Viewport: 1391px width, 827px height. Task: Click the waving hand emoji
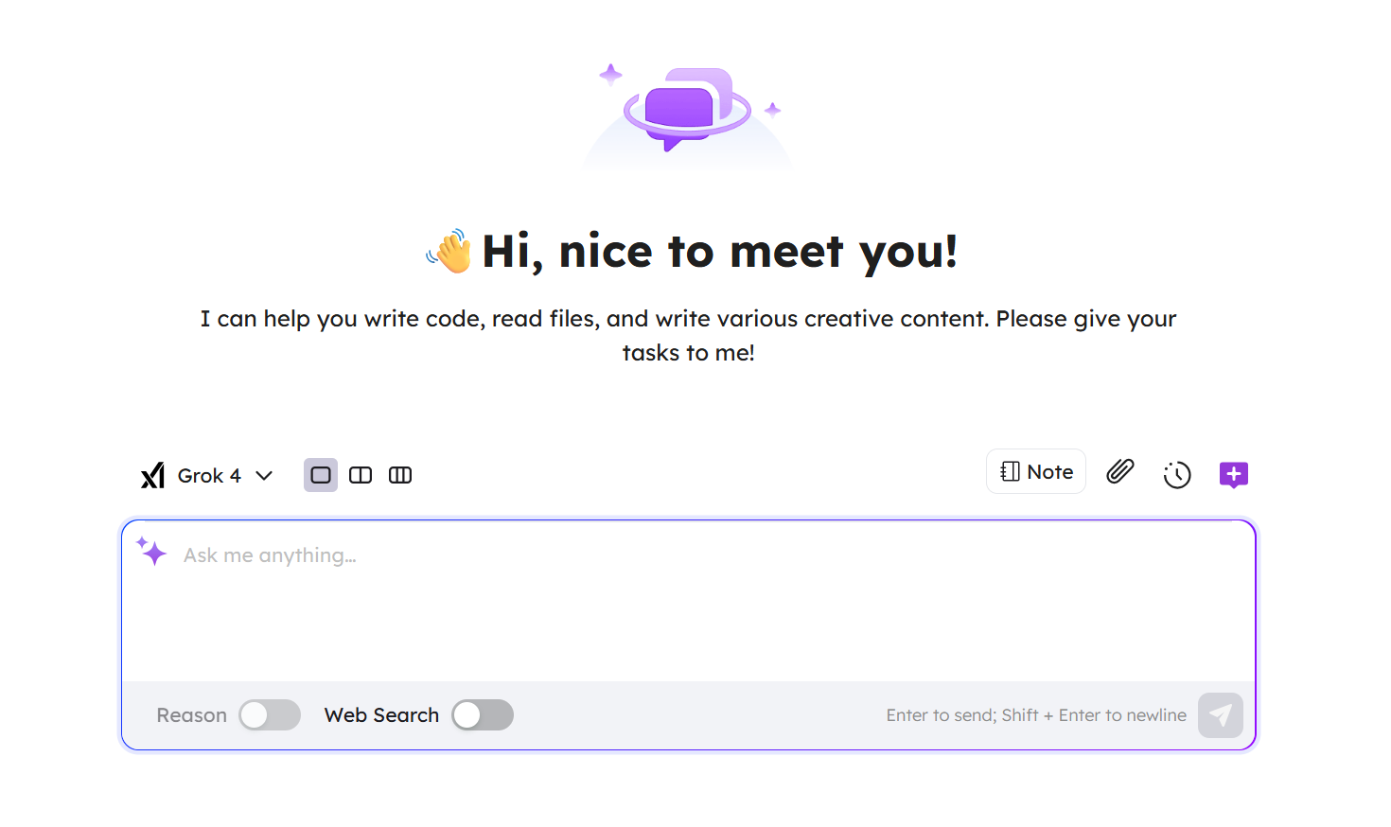[x=449, y=252]
